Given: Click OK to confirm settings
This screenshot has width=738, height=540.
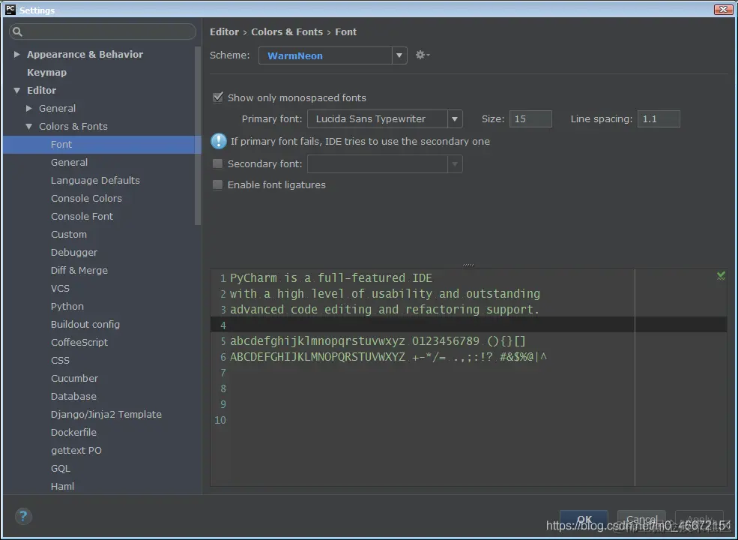Looking at the screenshot, I should coord(584,519).
